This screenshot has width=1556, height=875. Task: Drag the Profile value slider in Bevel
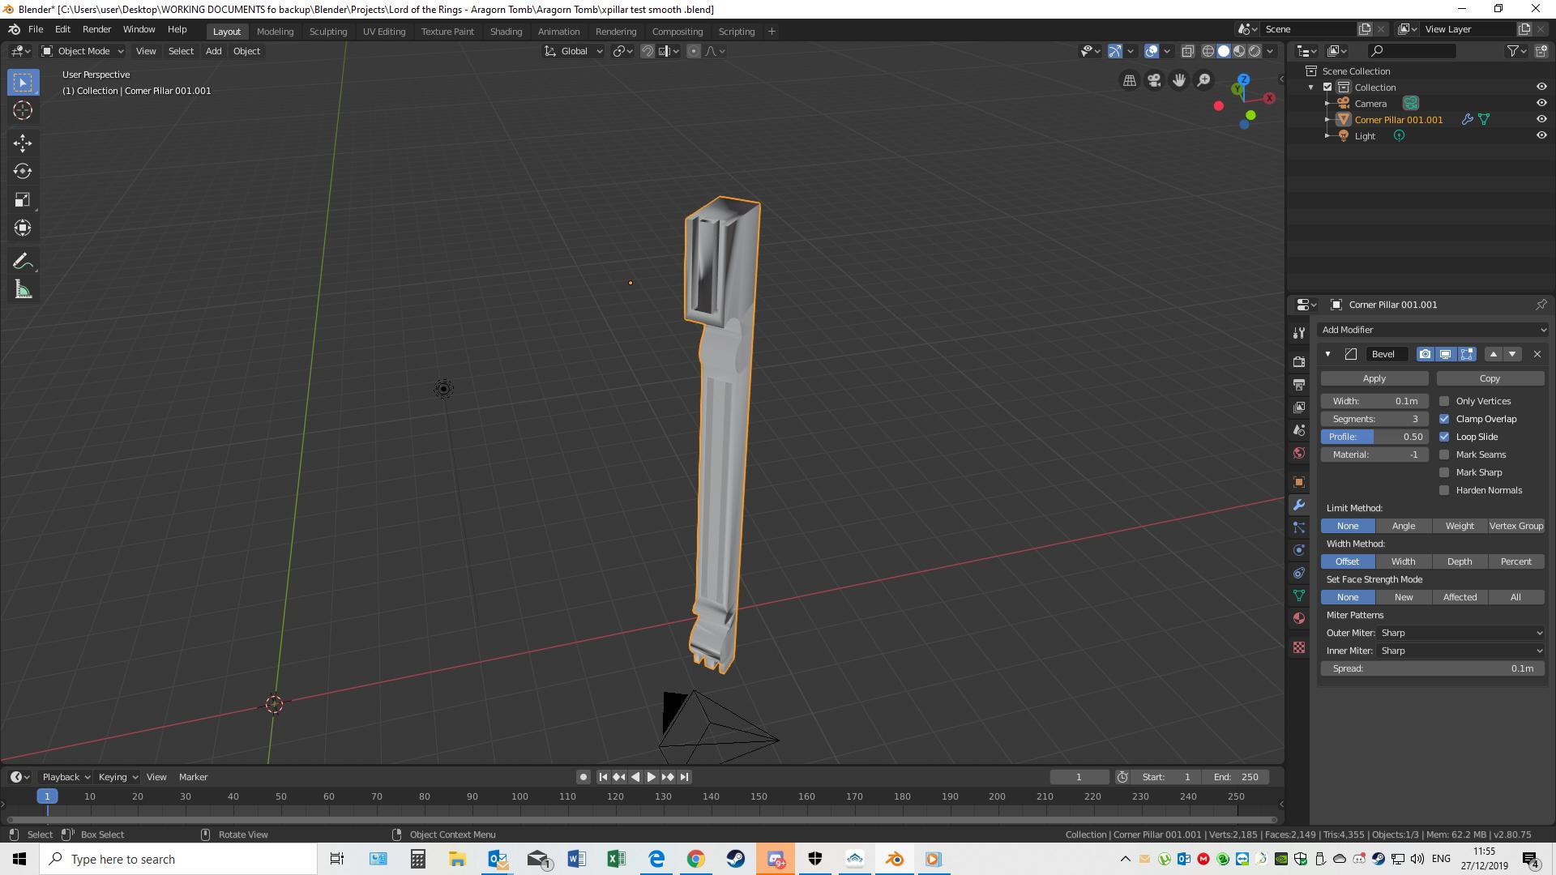pos(1374,436)
